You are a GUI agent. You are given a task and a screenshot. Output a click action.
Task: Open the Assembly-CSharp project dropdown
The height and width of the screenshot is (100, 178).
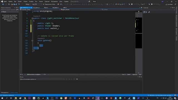(x=40, y=10)
